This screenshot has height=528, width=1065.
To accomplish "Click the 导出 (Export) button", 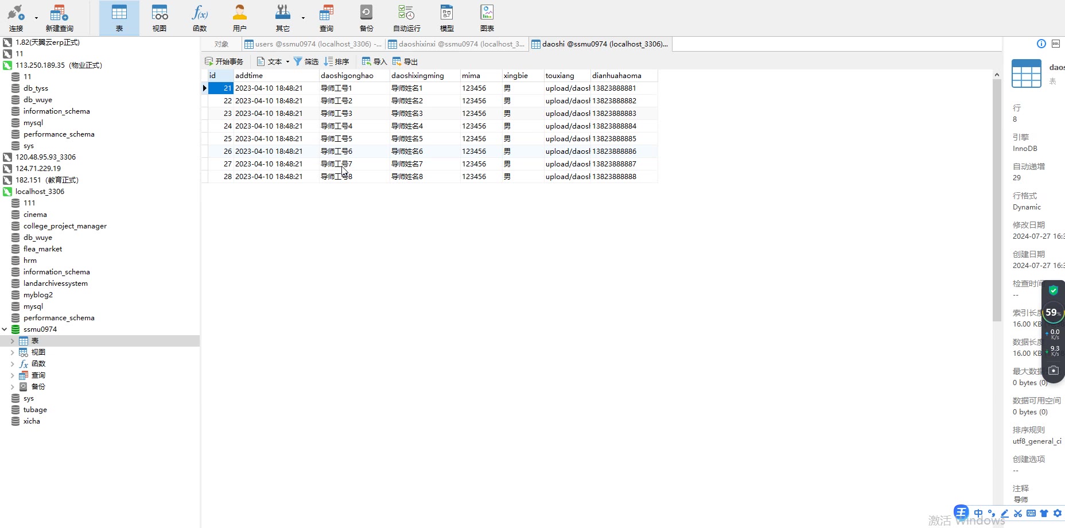I will [405, 61].
